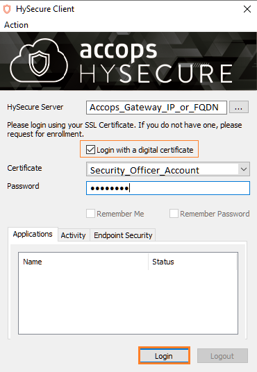The width and height of the screenshot is (257, 372).
Task: Click the Login button
Action: pyautogui.click(x=164, y=356)
